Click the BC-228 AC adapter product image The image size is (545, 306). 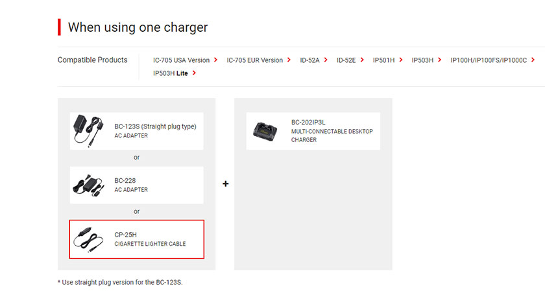tap(88, 185)
